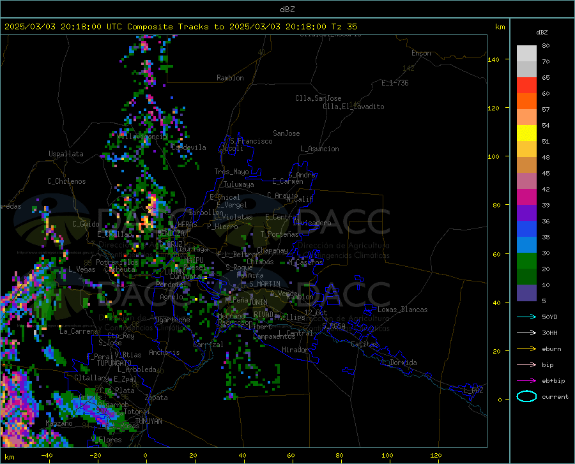575x464 pixels.
Task: Select the yellow eburn arrow symbol
Action: click(x=526, y=348)
